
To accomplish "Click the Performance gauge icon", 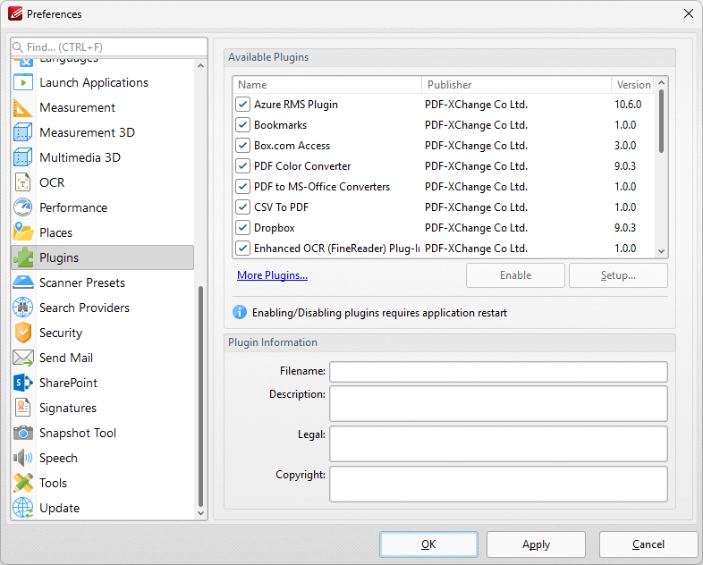I will 23,207.
